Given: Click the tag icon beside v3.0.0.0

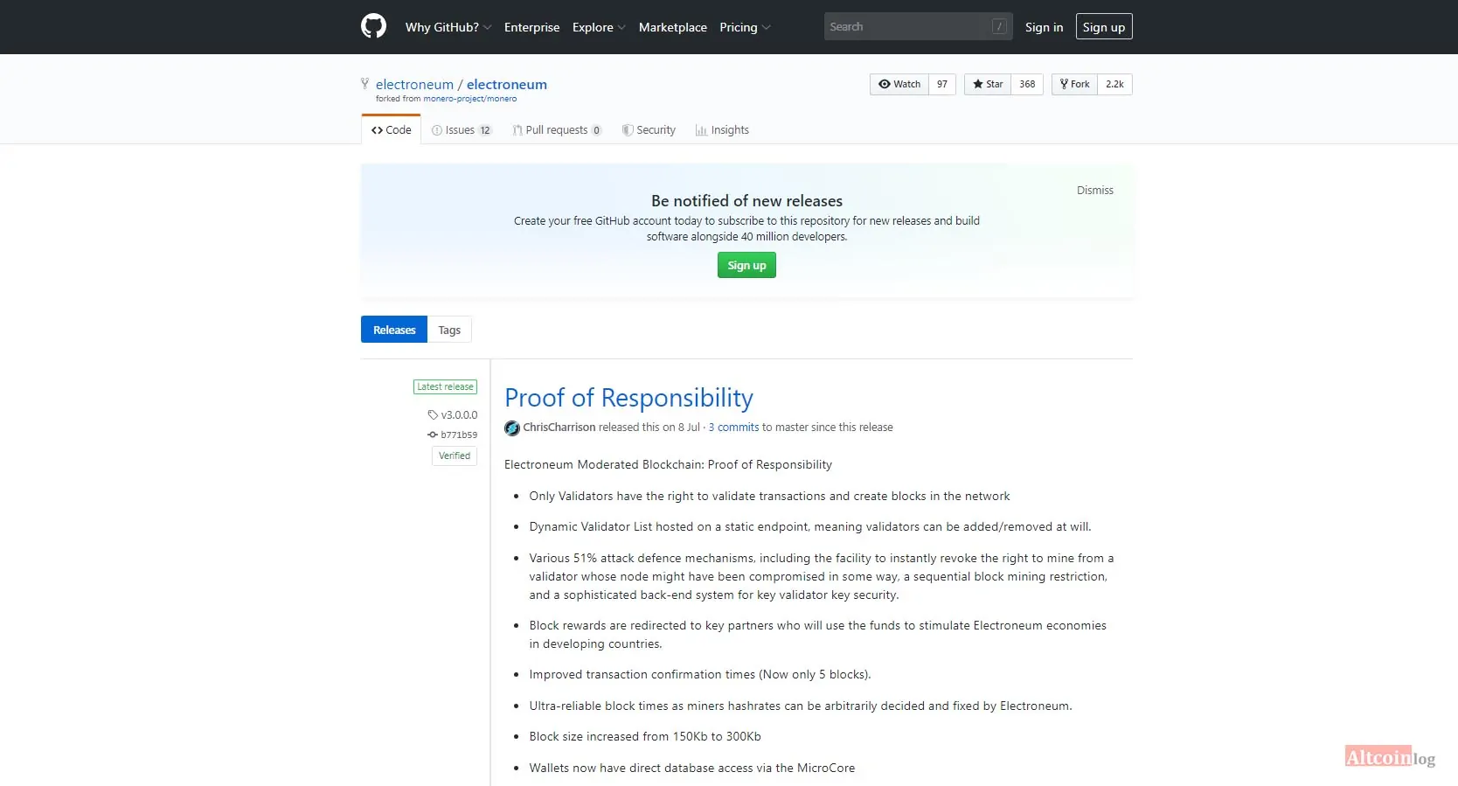Looking at the screenshot, I should pos(433,414).
